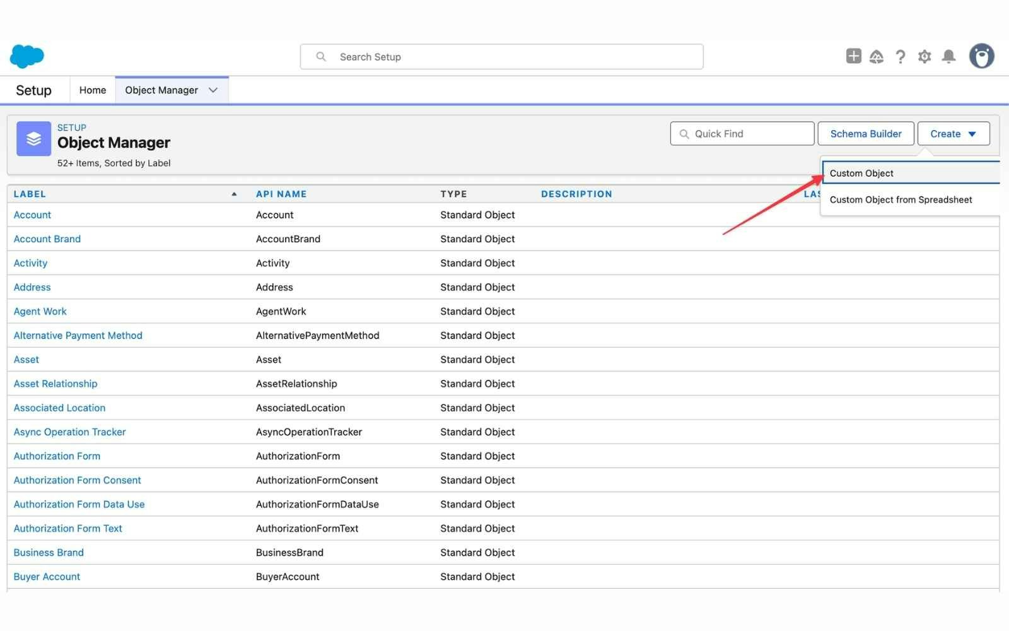Open the Asset object link

(26, 360)
